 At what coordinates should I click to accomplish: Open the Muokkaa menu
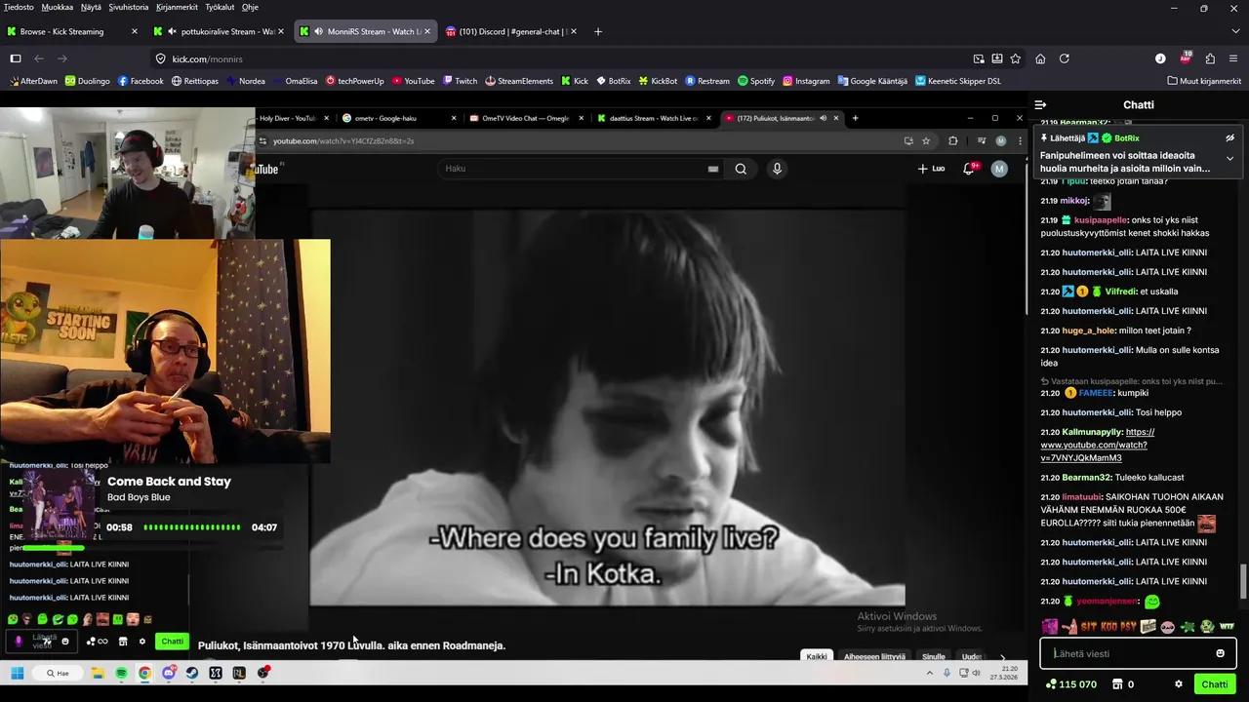(x=58, y=7)
